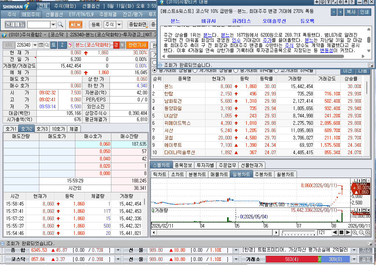Viewport: 376px width, 265px height.
Task: Expand the stock code 226340 dropdown
Action: tap(35, 45)
